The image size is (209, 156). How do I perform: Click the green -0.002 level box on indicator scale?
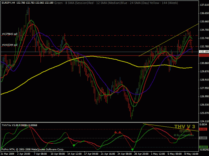[204, 147]
